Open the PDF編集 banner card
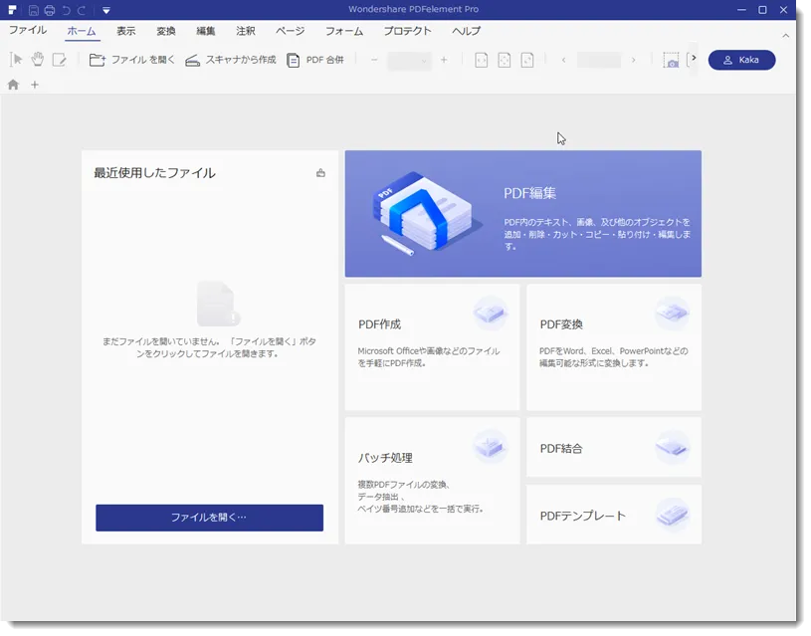 click(x=522, y=214)
